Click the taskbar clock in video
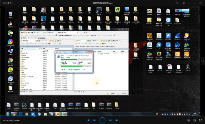 (x=195, y=114)
